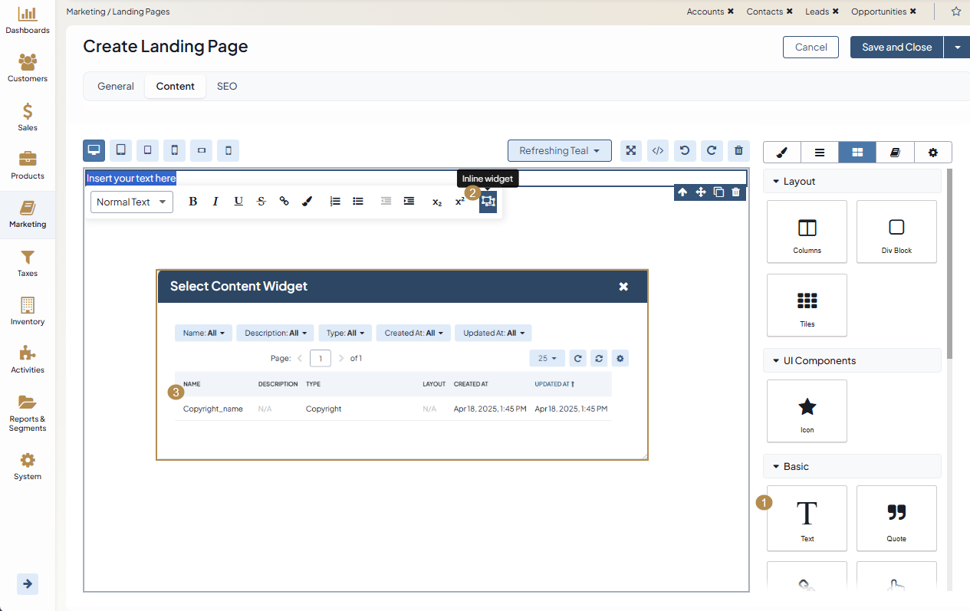Switch to the SEO tab
The width and height of the screenshot is (970, 611).
coord(227,87)
